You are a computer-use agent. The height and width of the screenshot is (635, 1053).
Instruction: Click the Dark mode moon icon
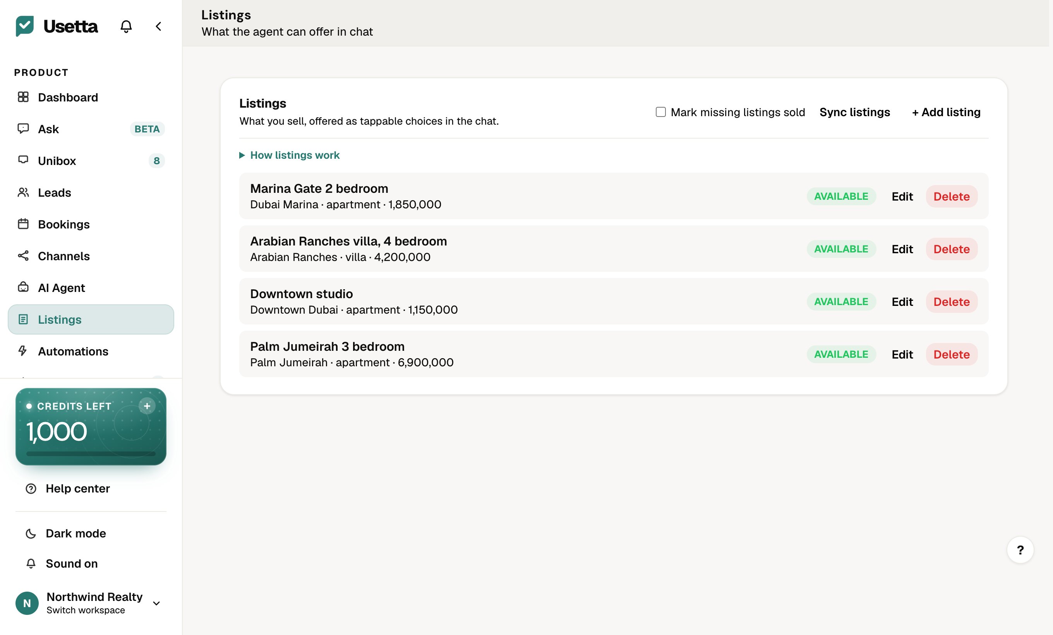click(x=31, y=533)
